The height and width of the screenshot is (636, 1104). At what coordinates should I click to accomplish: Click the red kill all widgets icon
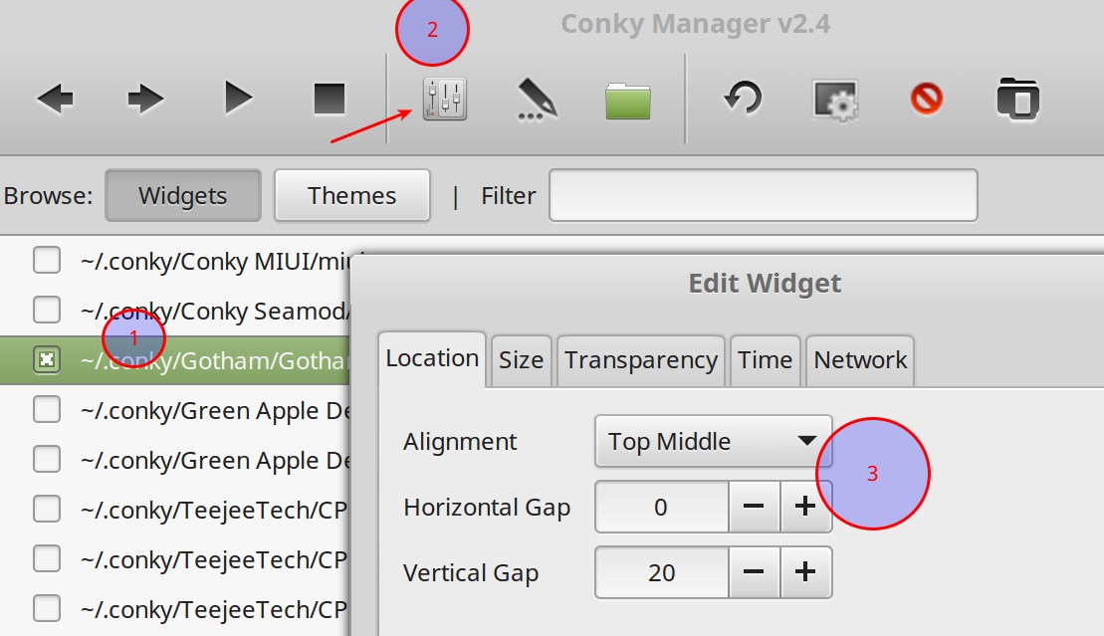(x=927, y=99)
